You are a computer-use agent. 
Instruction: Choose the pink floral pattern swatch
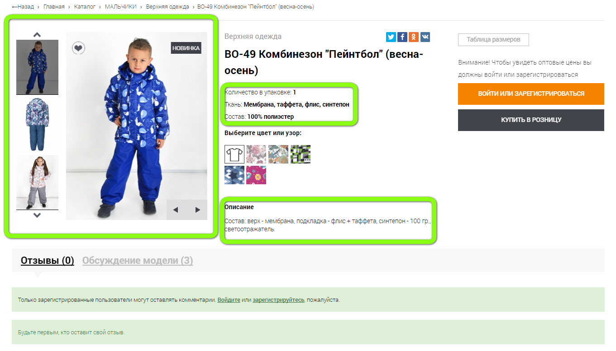pos(256,154)
